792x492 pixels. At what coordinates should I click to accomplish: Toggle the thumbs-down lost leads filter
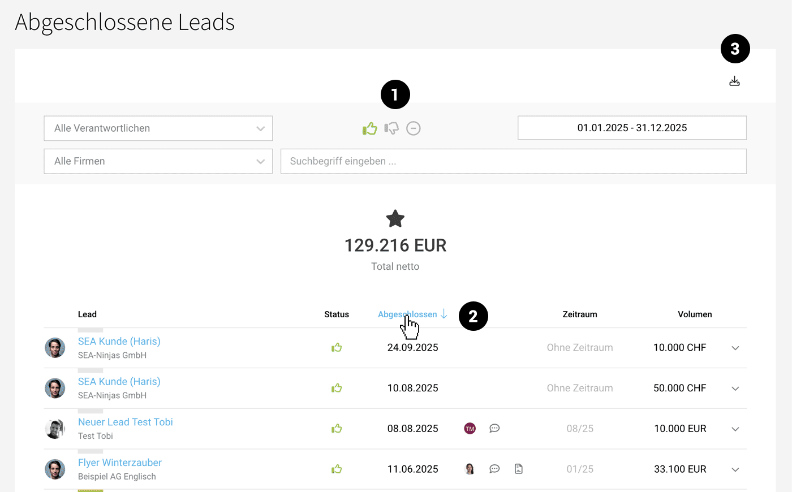point(391,129)
